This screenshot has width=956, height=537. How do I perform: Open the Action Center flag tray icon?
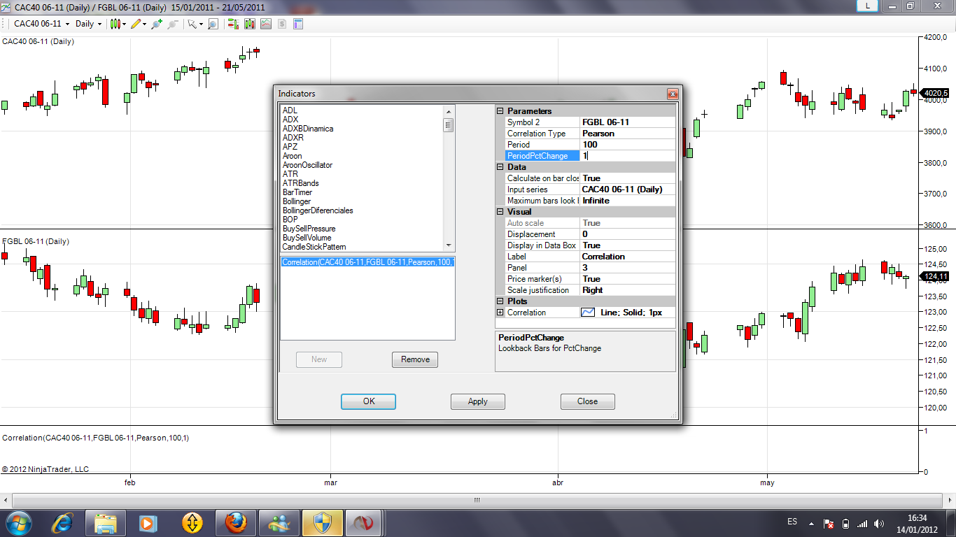pyautogui.click(x=829, y=523)
